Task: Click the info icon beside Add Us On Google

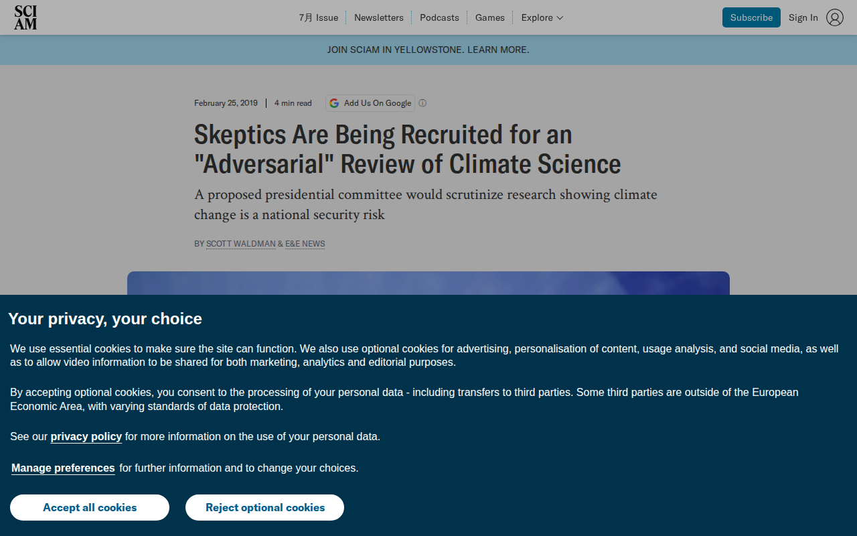Action: click(x=422, y=103)
